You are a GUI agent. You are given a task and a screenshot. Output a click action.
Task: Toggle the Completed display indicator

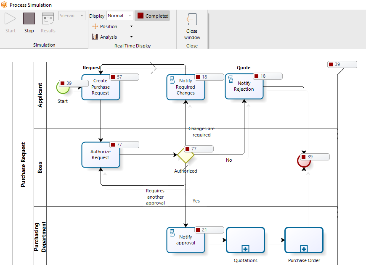click(x=152, y=16)
